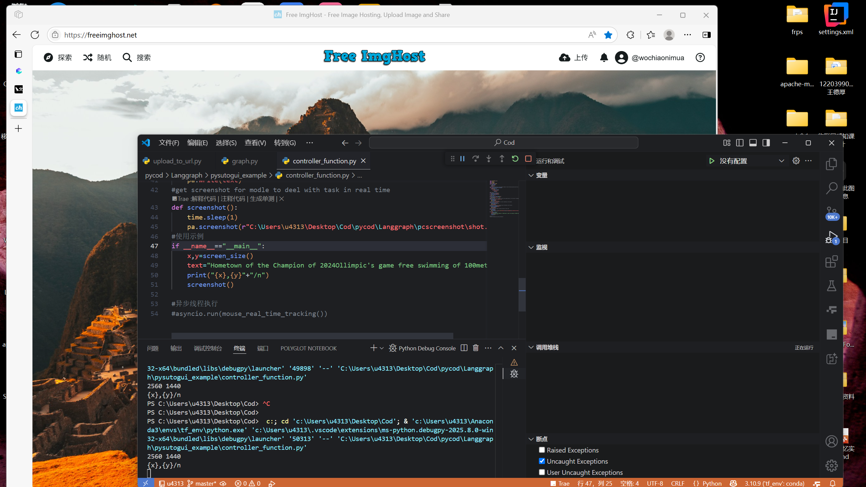Open 查看(V) menu
The image size is (866, 487).
click(x=255, y=143)
